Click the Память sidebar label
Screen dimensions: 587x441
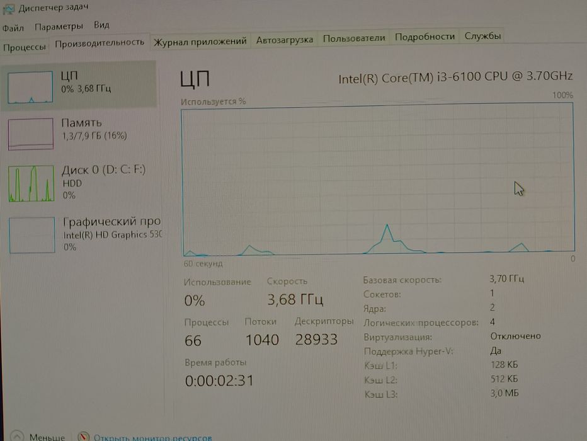[x=81, y=123]
